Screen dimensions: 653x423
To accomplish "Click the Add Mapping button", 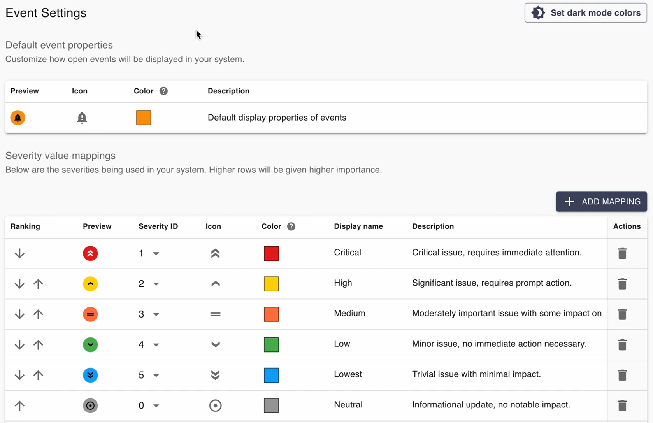I will coord(601,202).
